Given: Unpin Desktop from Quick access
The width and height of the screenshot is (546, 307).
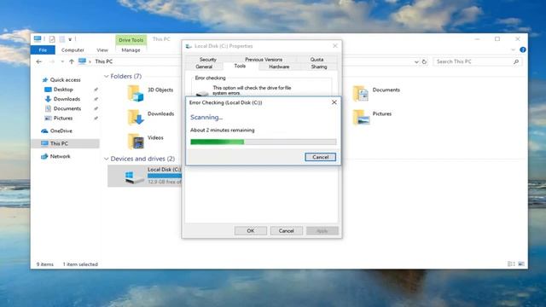Looking at the screenshot, I should (x=96, y=90).
